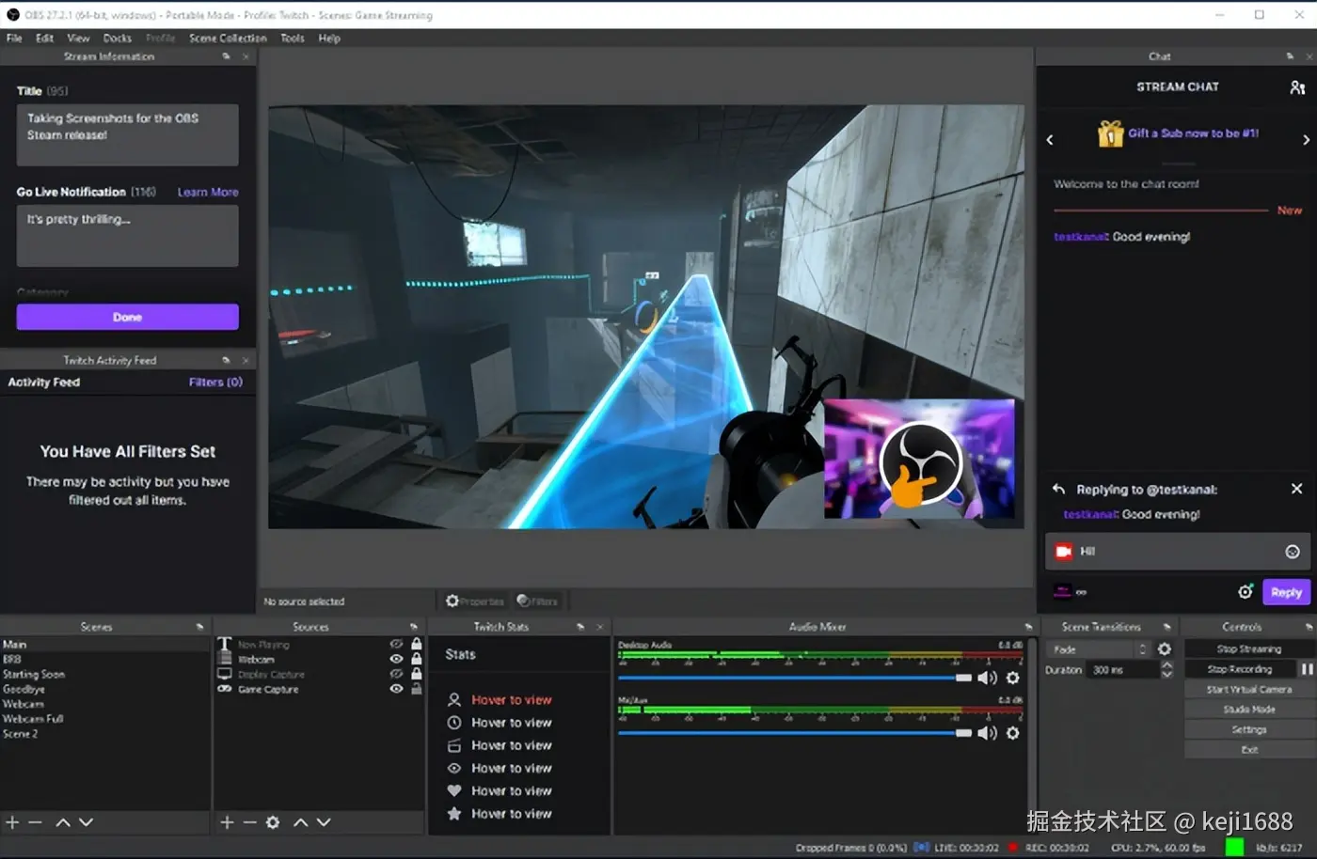
Task: Mute Desktop Audio speaker
Action: click(987, 678)
